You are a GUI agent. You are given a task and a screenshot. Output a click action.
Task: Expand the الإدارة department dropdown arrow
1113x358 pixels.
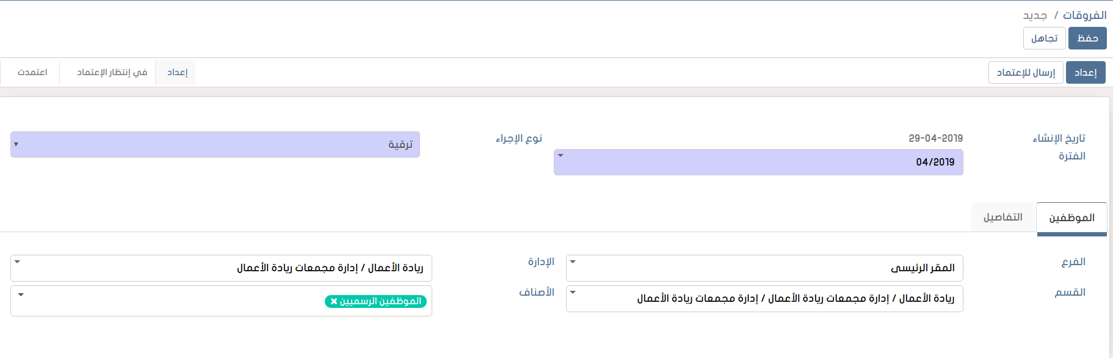pos(17,262)
